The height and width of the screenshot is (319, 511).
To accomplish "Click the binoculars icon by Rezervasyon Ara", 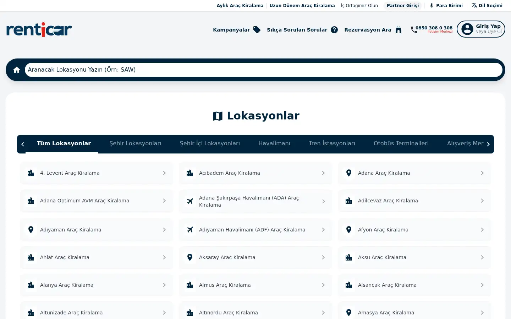I will 399,30.
